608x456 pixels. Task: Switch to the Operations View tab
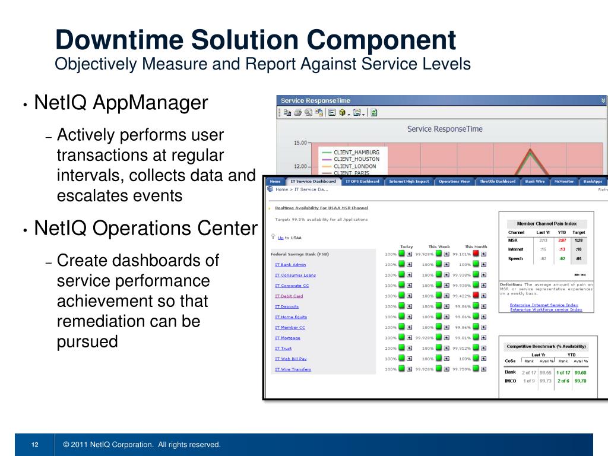point(454,182)
